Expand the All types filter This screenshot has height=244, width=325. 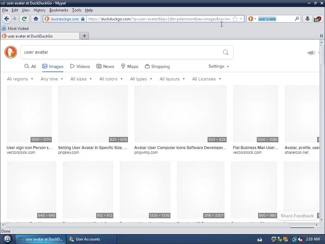141,79
